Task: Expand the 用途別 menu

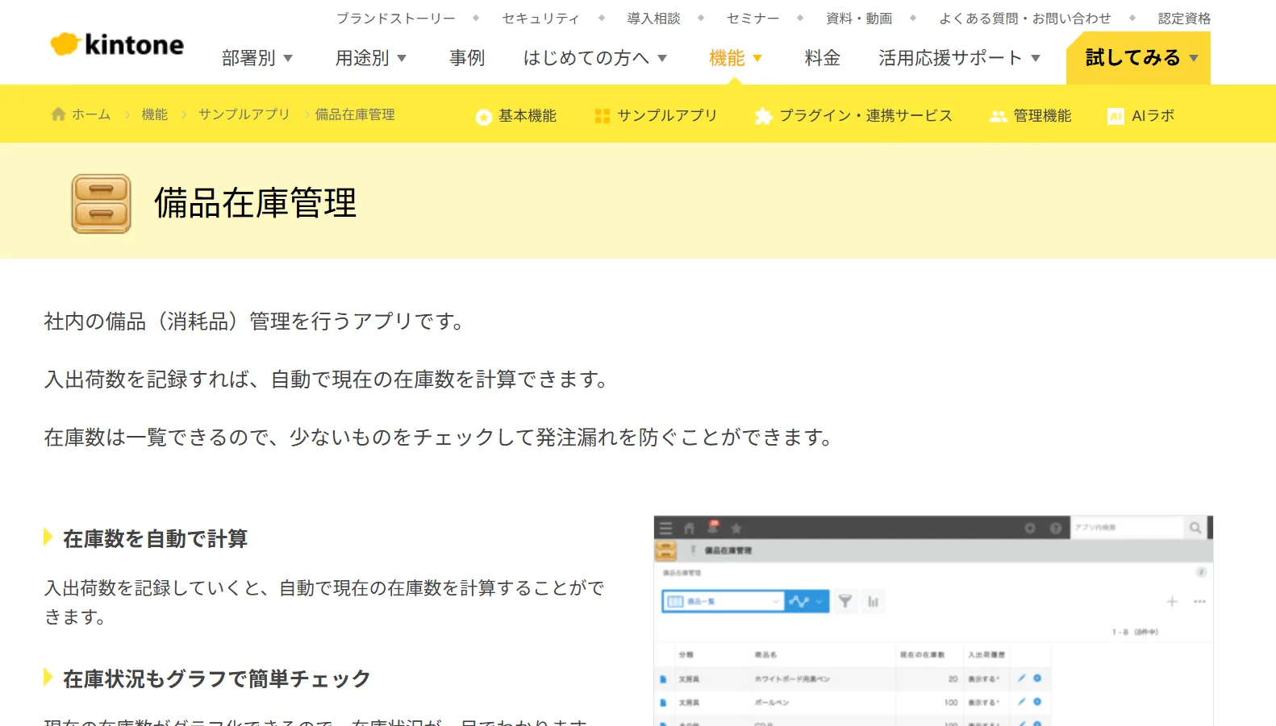Action: [x=371, y=58]
